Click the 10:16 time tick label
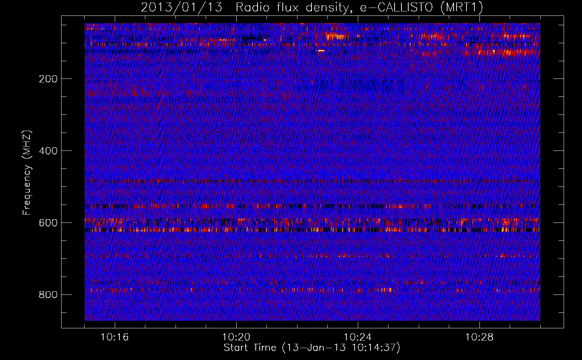The height and width of the screenshot is (360, 582). pos(115,337)
